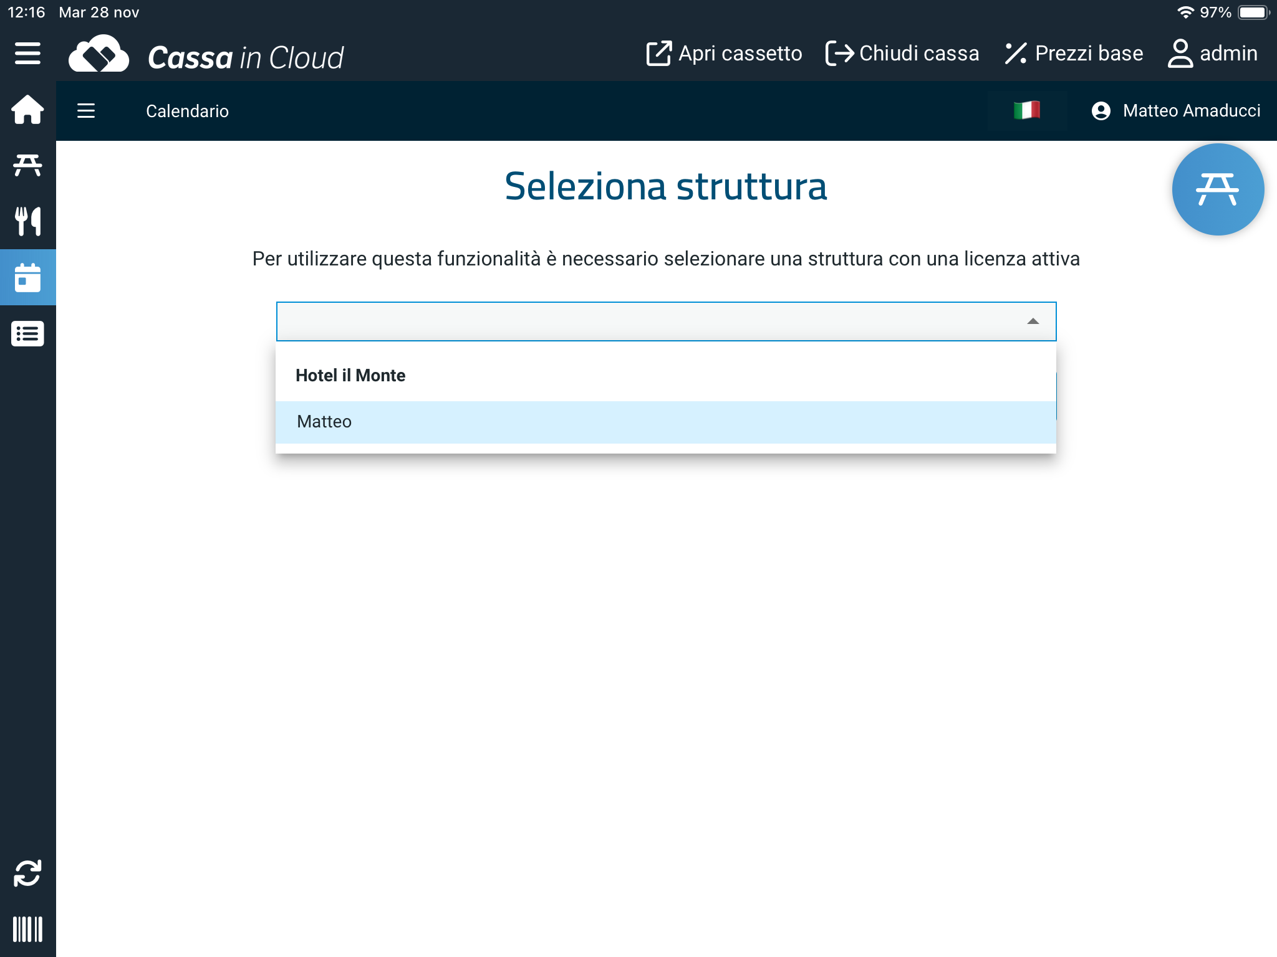Toggle the Calendario hamburger menu
The height and width of the screenshot is (957, 1277).
pyautogui.click(x=86, y=111)
